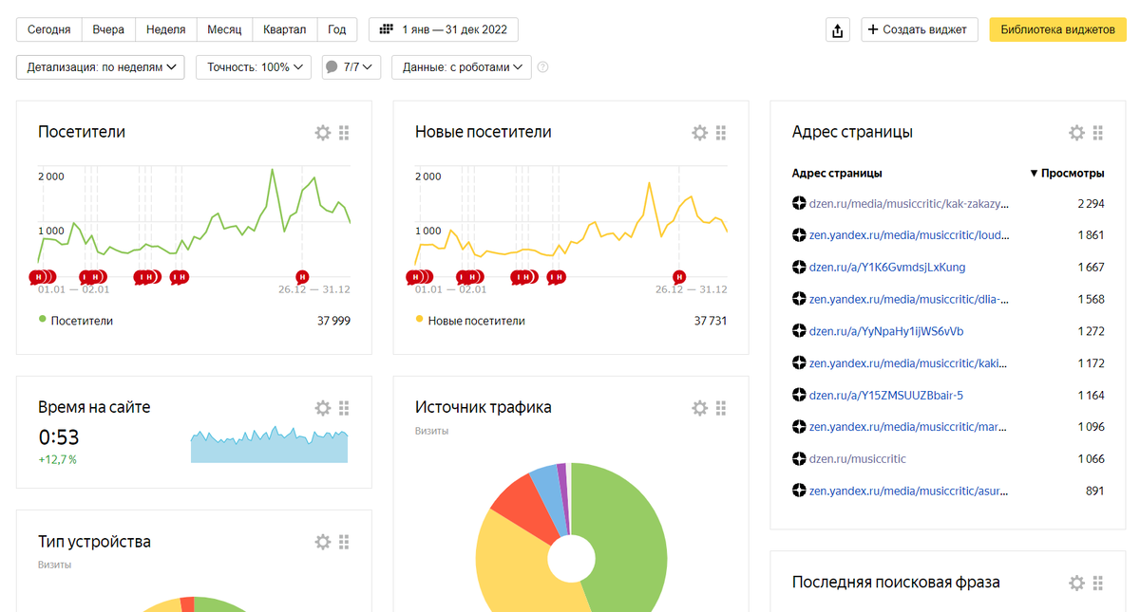This screenshot has height=612, width=1140.
Task: Toggle Новые посетители legend item
Action: (470, 321)
